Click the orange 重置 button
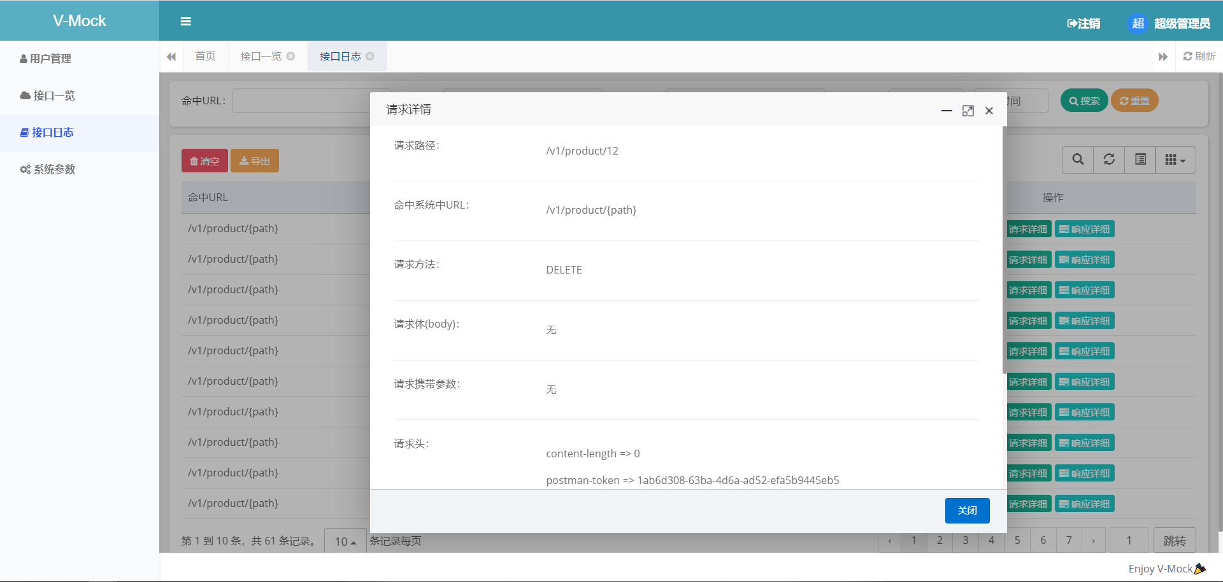Viewport: 1223px width, 582px height. point(1134,100)
